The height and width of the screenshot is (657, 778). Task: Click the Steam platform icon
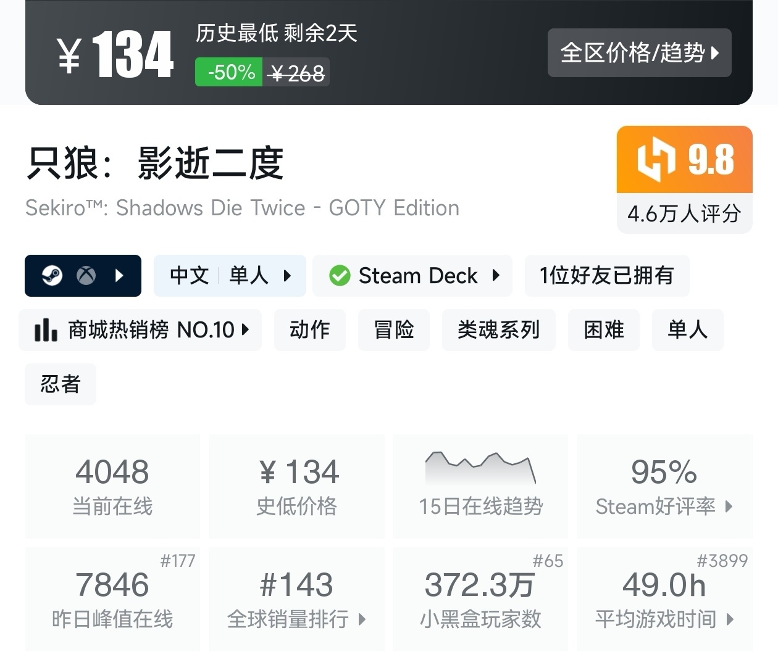pos(52,275)
